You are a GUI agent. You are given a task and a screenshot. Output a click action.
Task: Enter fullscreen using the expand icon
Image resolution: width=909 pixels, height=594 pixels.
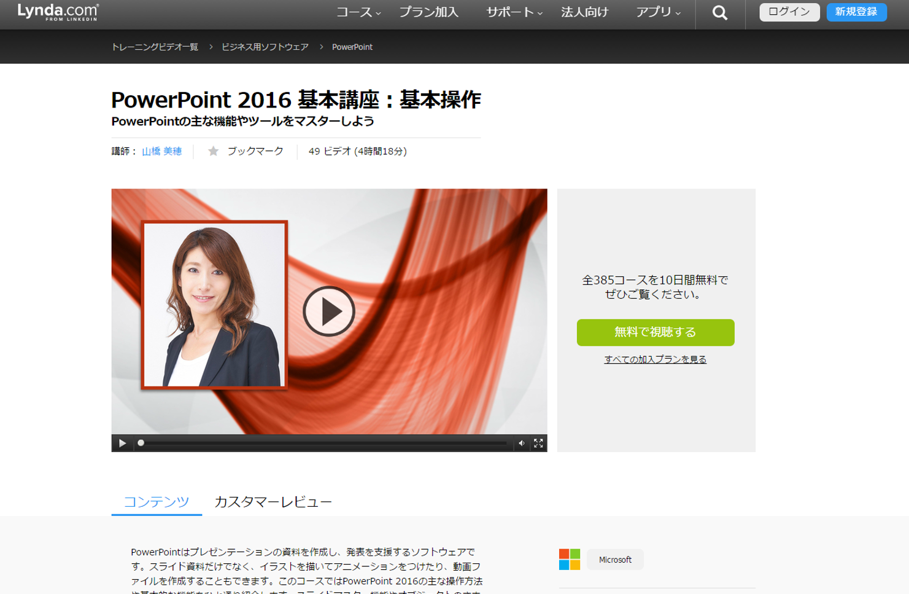538,444
